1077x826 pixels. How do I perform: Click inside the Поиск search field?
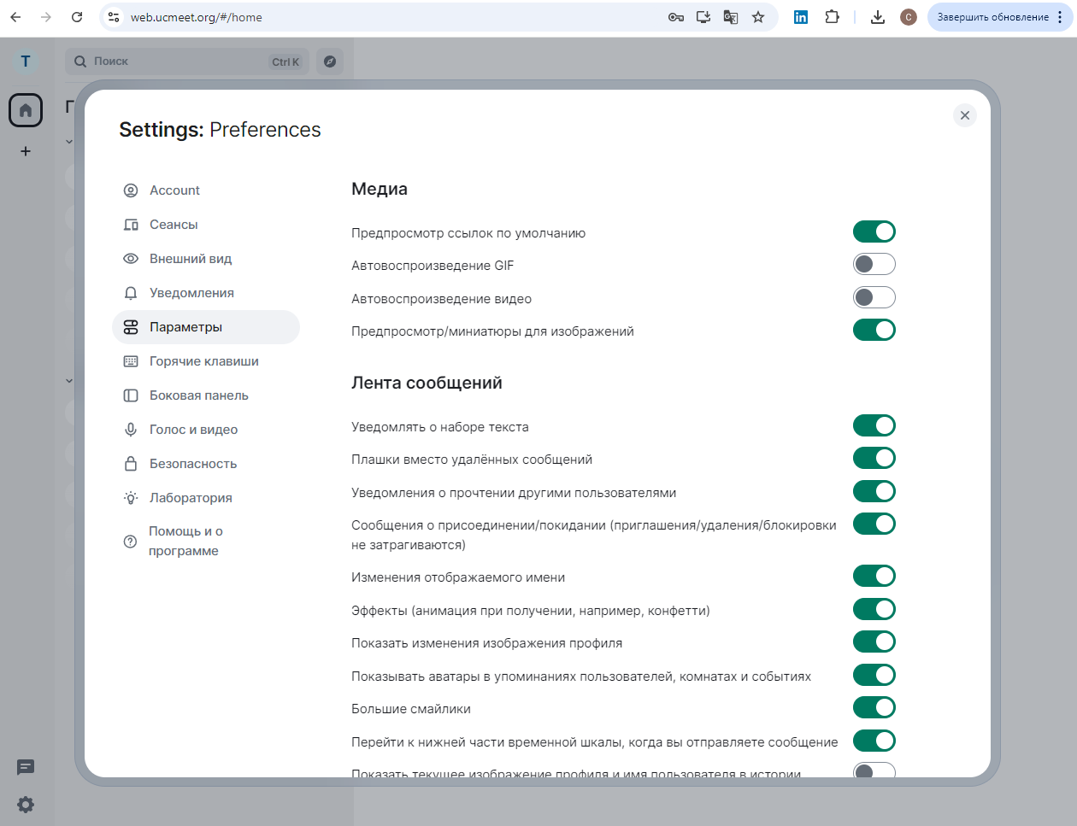171,61
